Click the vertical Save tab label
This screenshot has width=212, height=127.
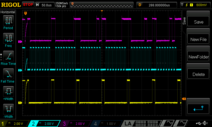click(x=184, y=21)
